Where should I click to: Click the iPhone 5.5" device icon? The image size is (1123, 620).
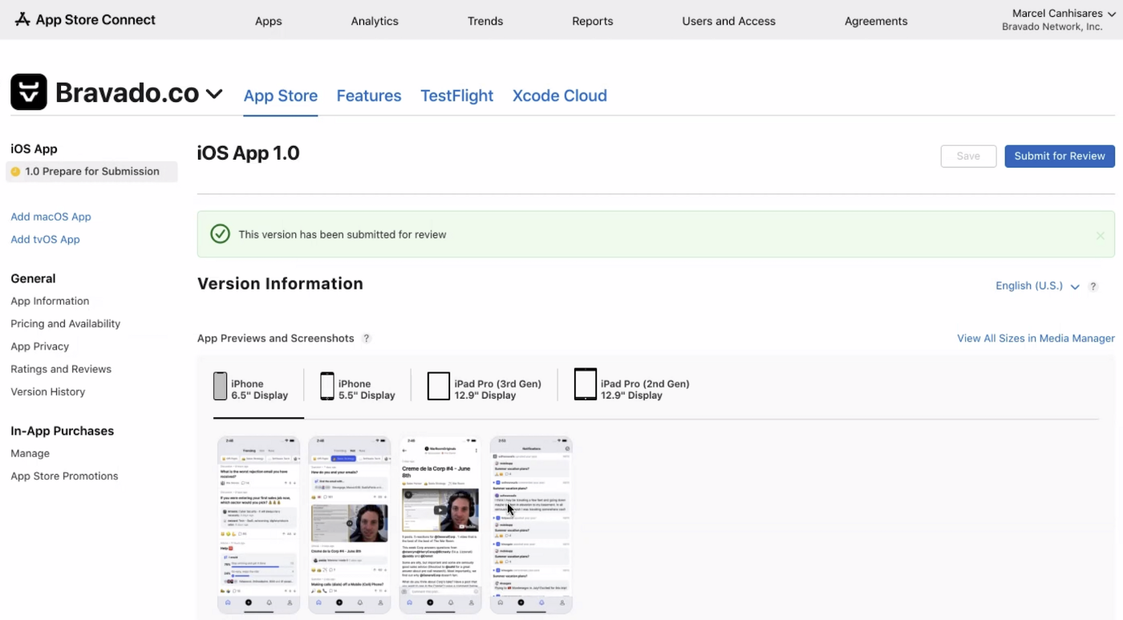[x=326, y=386]
